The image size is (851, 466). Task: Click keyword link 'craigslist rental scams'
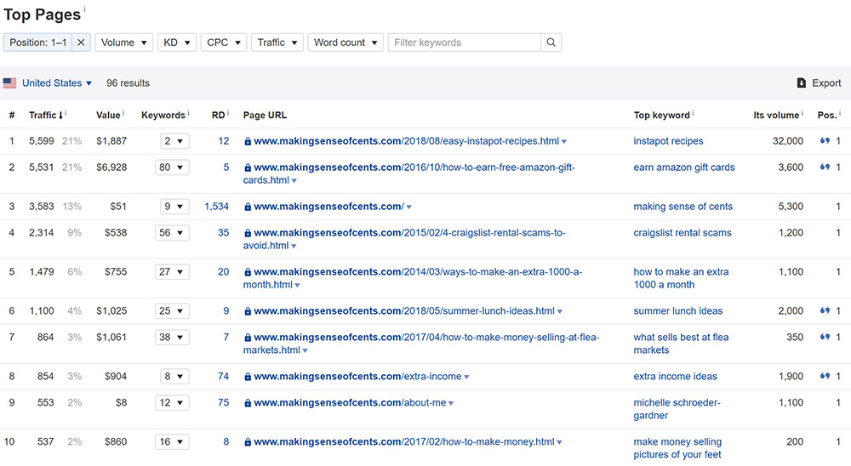click(x=683, y=233)
